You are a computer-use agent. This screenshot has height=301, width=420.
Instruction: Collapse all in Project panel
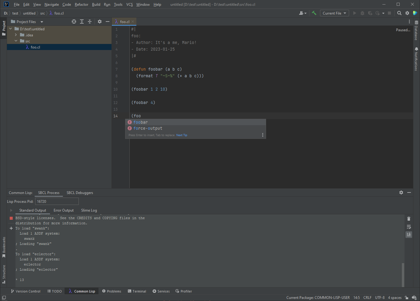coord(90,22)
